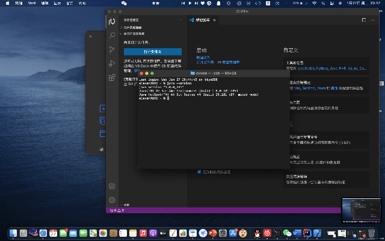Expand the Outline section at sidebar bottom
Viewport: 385px width, 241px height.
[126, 205]
